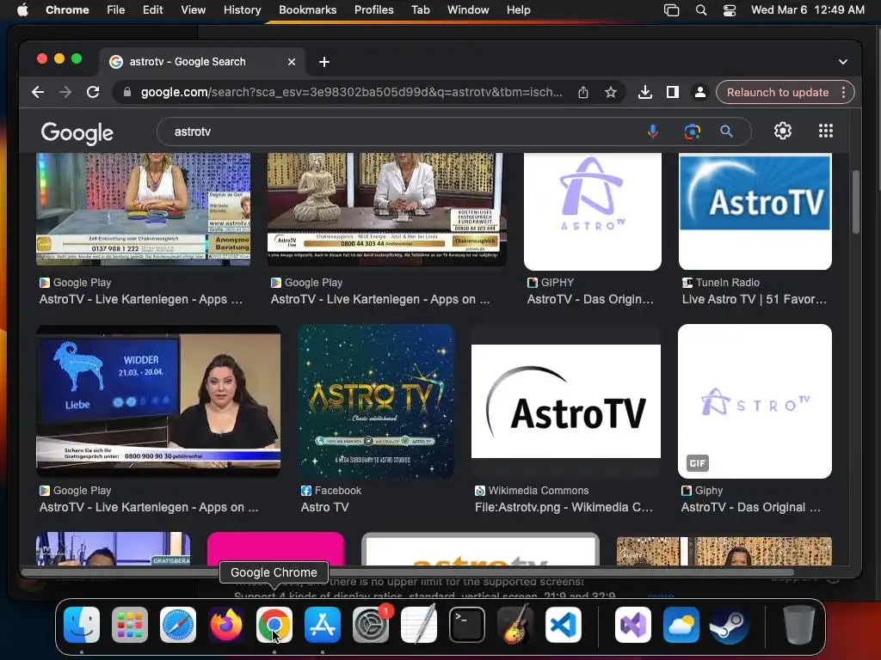881x660 pixels.
Task: Open the Chrome app menu
Action: click(67, 9)
